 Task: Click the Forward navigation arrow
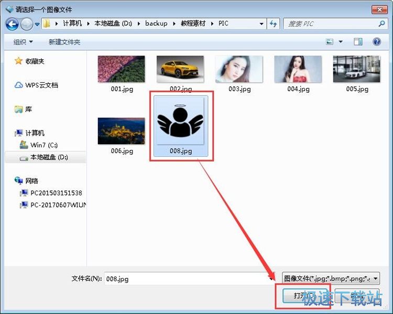tap(27, 24)
